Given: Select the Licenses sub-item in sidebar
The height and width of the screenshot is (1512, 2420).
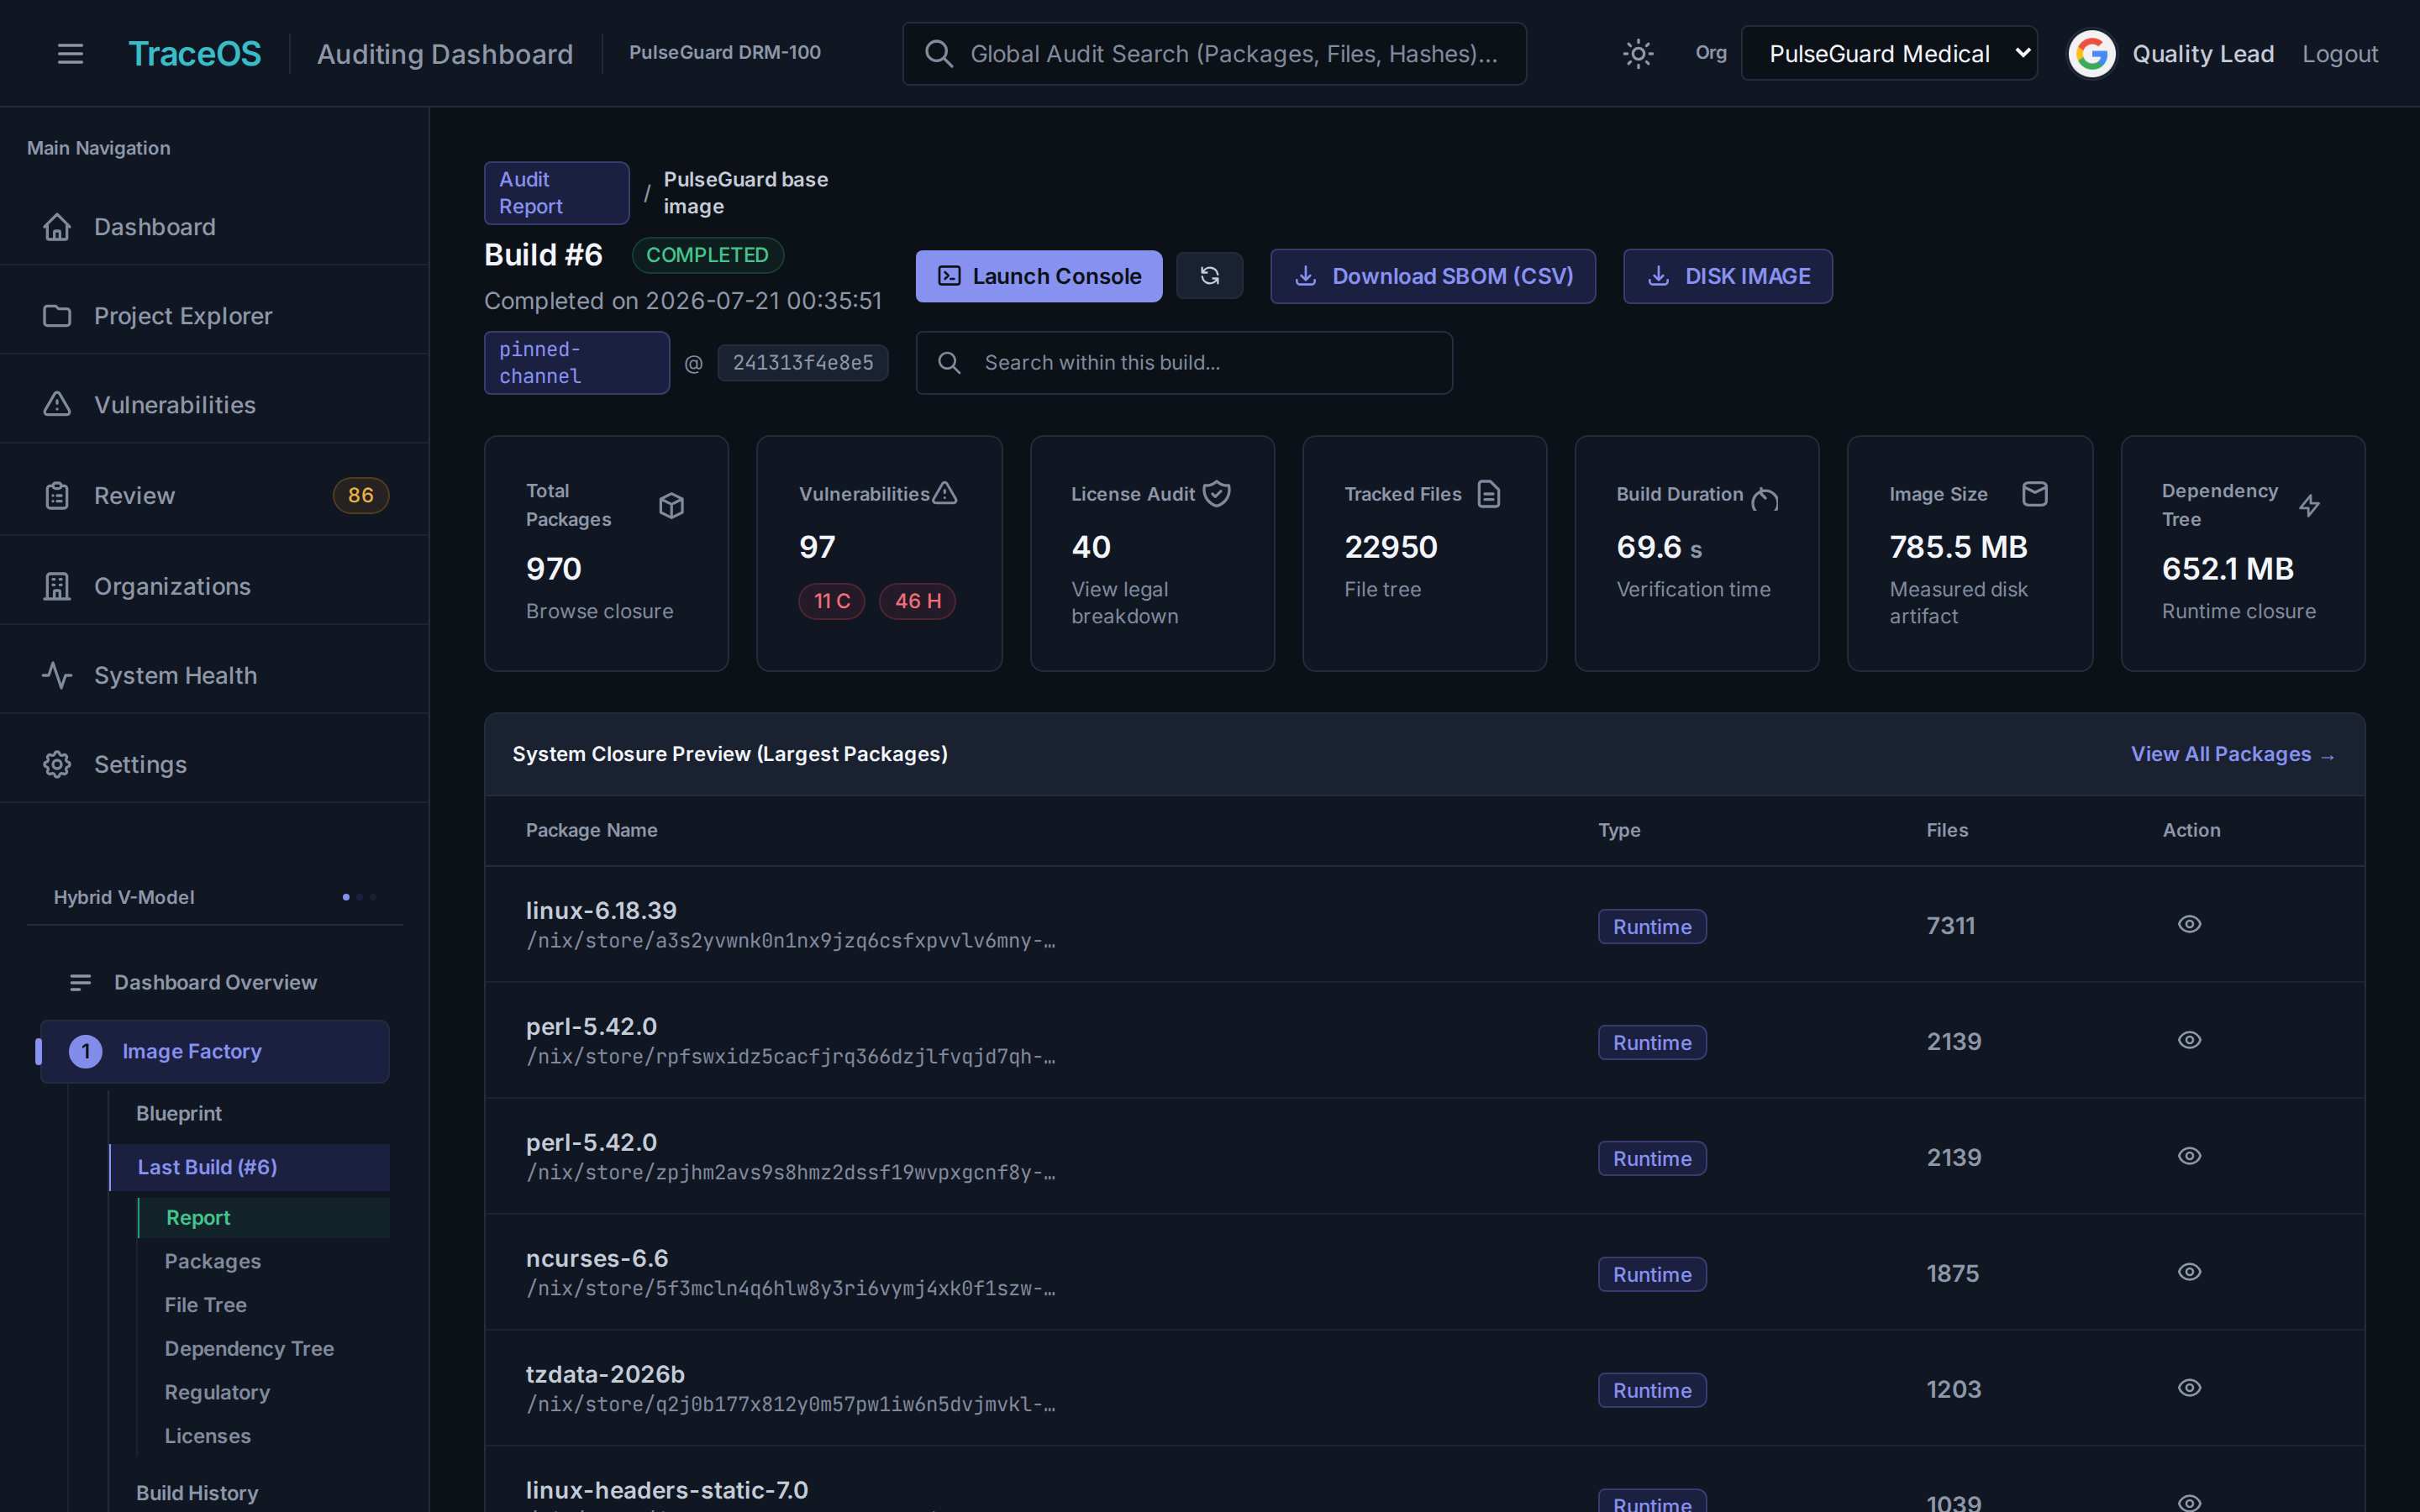Looking at the screenshot, I should [x=208, y=1436].
